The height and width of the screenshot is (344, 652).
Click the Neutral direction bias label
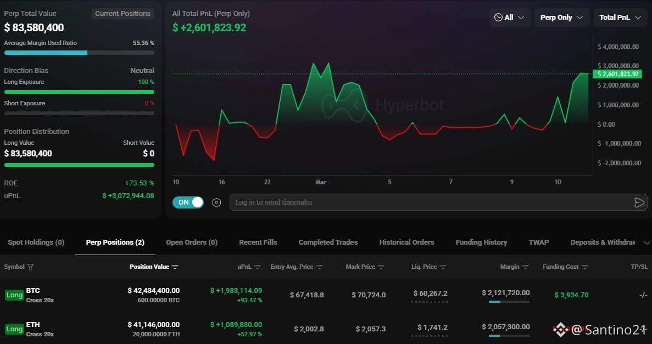142,71
